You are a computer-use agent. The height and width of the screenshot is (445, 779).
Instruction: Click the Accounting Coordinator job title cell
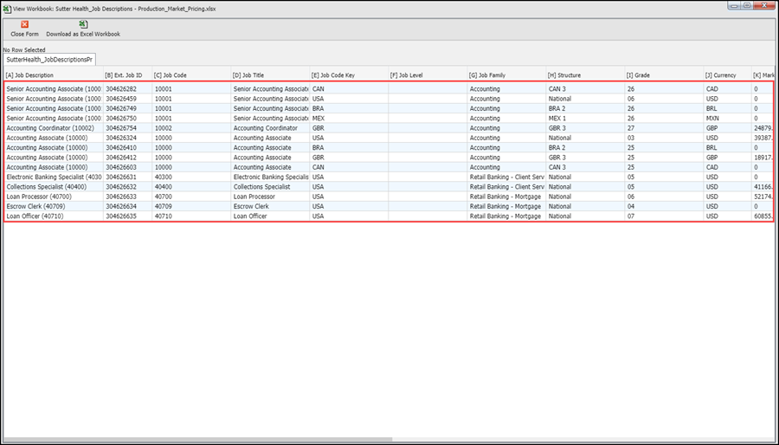coord(270,128)
